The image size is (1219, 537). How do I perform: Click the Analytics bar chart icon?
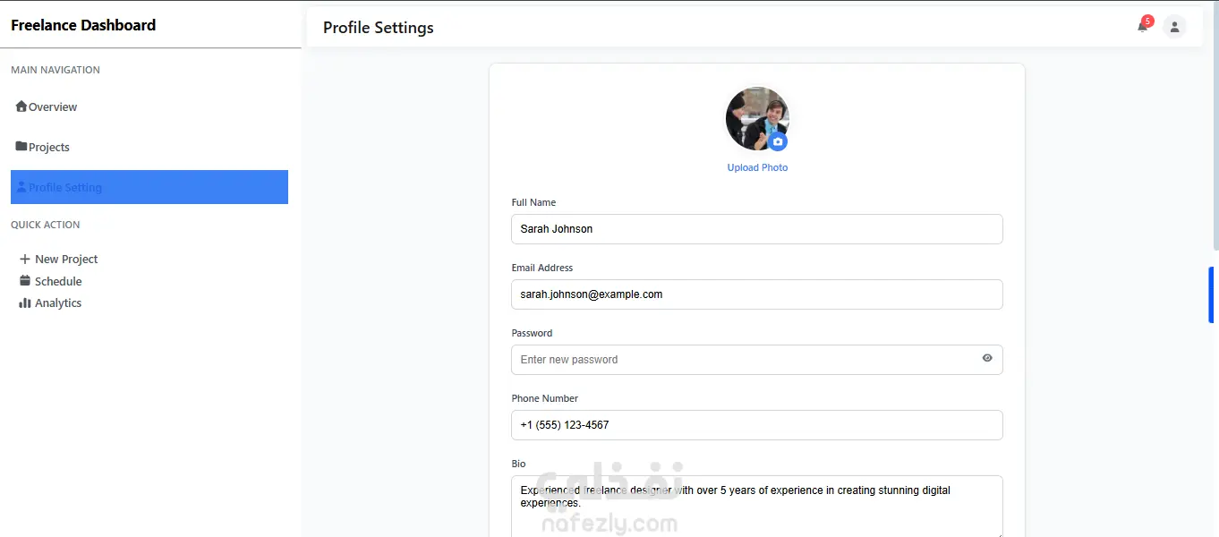25,303
